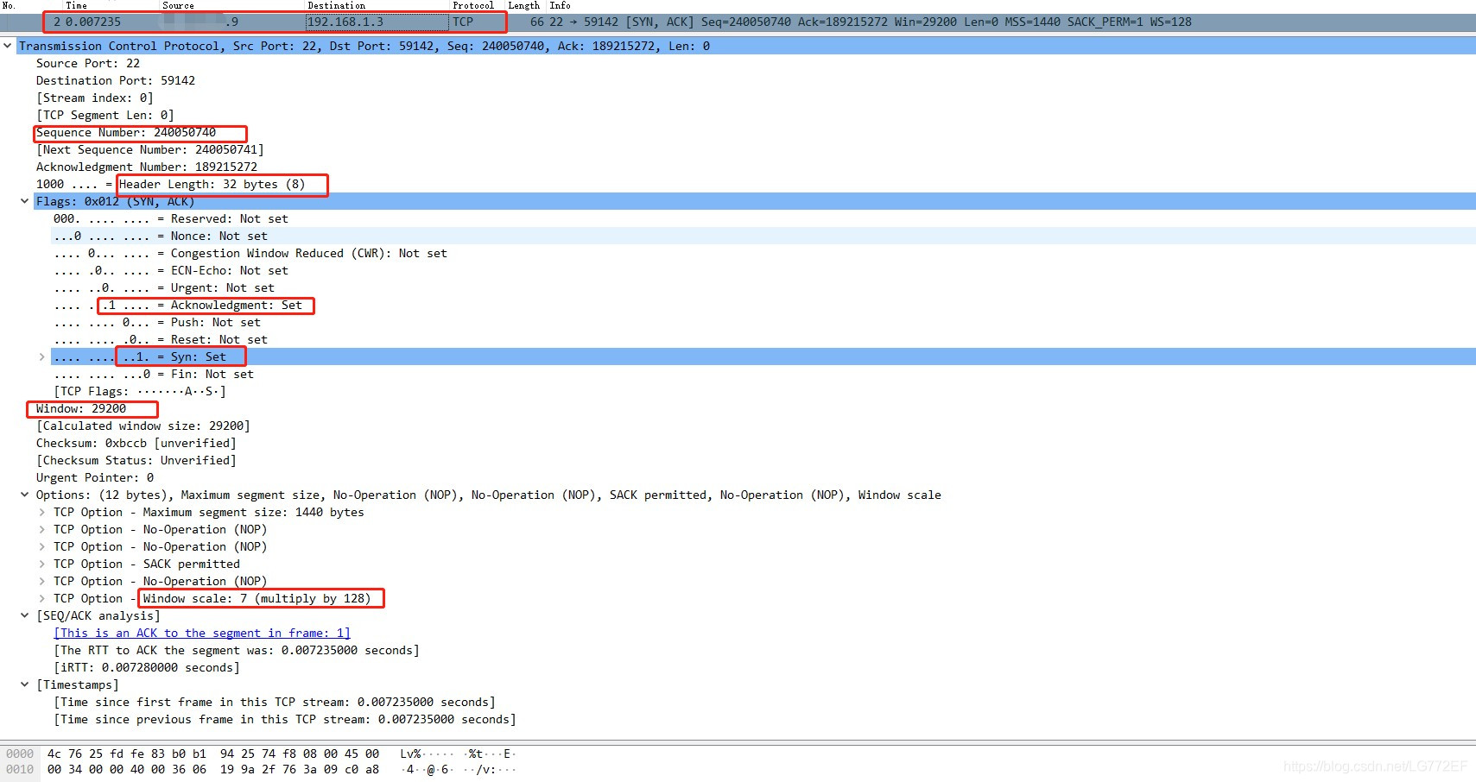Select the ECN-Echo: Not set flag
Image resolution: width=1476 pixels, height=782 pixels.
[171, 270]
